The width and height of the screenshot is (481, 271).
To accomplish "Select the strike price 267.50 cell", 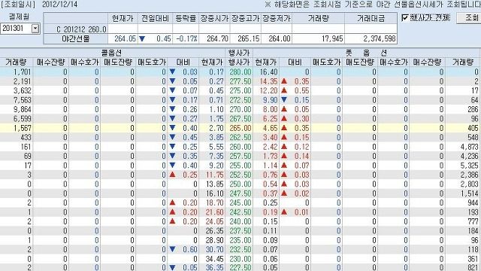I will 240,119.
